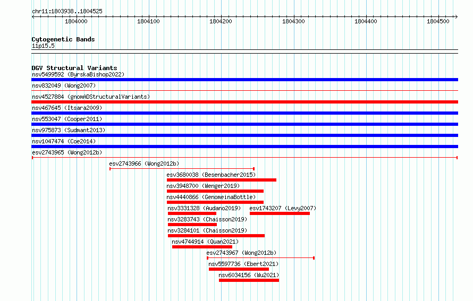Click the left arrow end of the ruler
The height and width of the screenshot is (301, 473).
click(x=33, y=17)
